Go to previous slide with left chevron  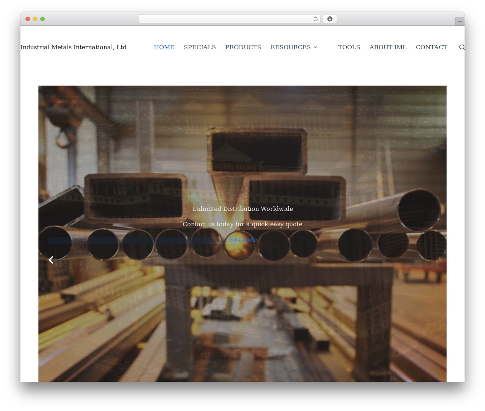[x=51, y=260]
